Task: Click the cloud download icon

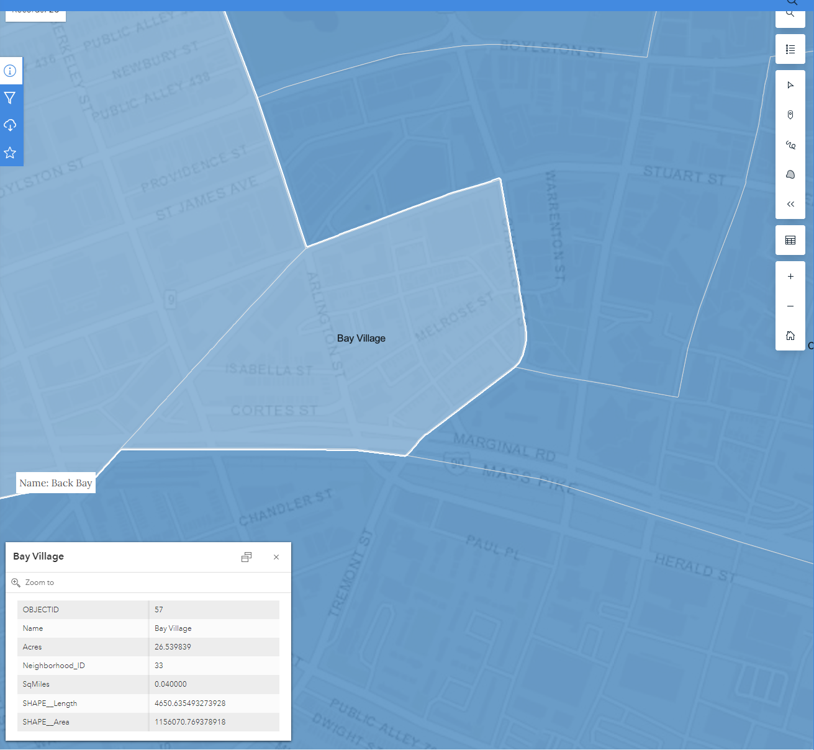Action: [x=10, y=125]
